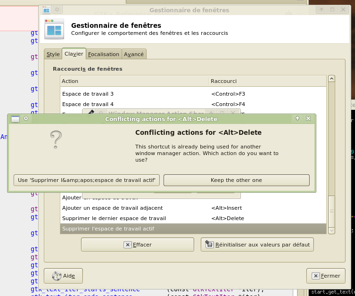Close the conflicting actions dialog

[308, 119]
